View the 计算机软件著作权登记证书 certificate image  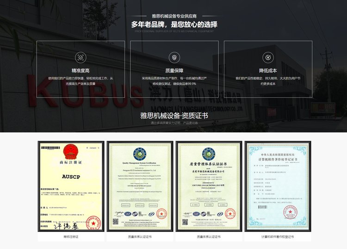[x=278, y=186]
